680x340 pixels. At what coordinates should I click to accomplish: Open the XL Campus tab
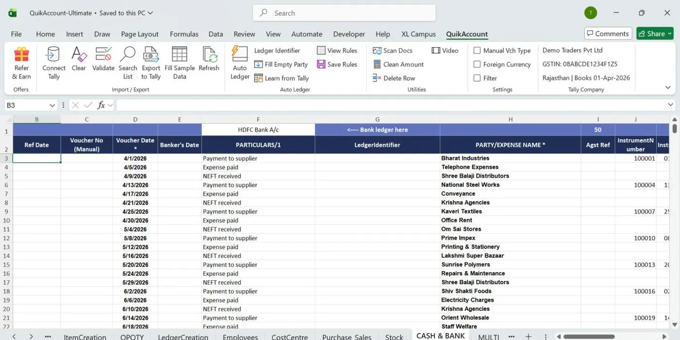[x=418, y=34]
